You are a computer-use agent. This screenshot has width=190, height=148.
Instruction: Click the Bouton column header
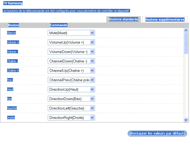click(13, 25)
